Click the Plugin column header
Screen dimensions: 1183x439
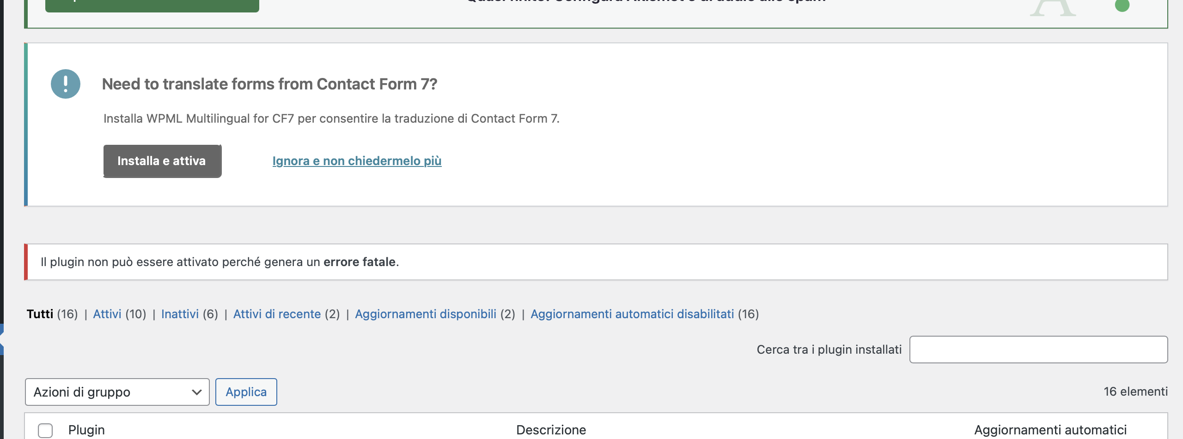click(x=86, y=430)
